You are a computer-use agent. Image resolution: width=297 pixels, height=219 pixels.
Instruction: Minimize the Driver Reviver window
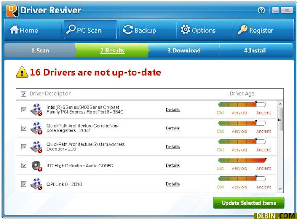pyautogui.click(x=276, y=10)
